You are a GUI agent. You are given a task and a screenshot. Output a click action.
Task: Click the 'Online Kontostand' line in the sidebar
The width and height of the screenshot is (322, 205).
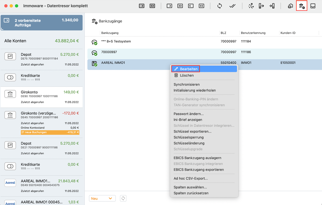(x=50, y=128)
